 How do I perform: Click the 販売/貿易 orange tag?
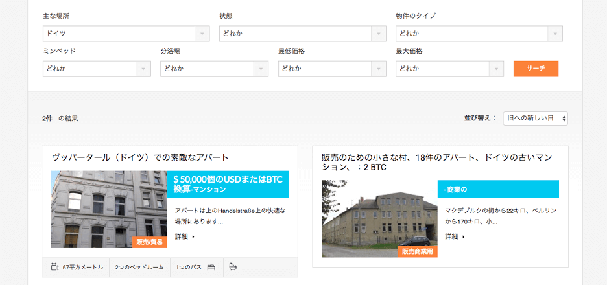click(x=149, y=242)
